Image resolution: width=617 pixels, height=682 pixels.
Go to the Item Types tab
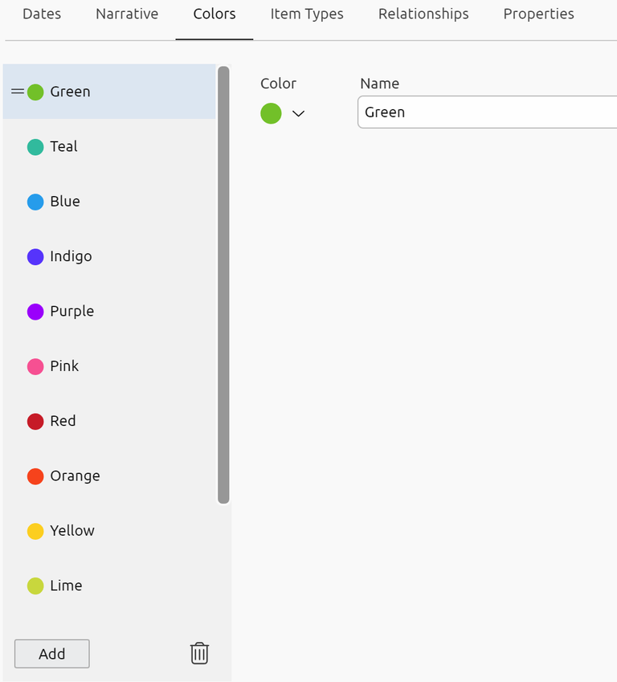(x=307, y=14)
